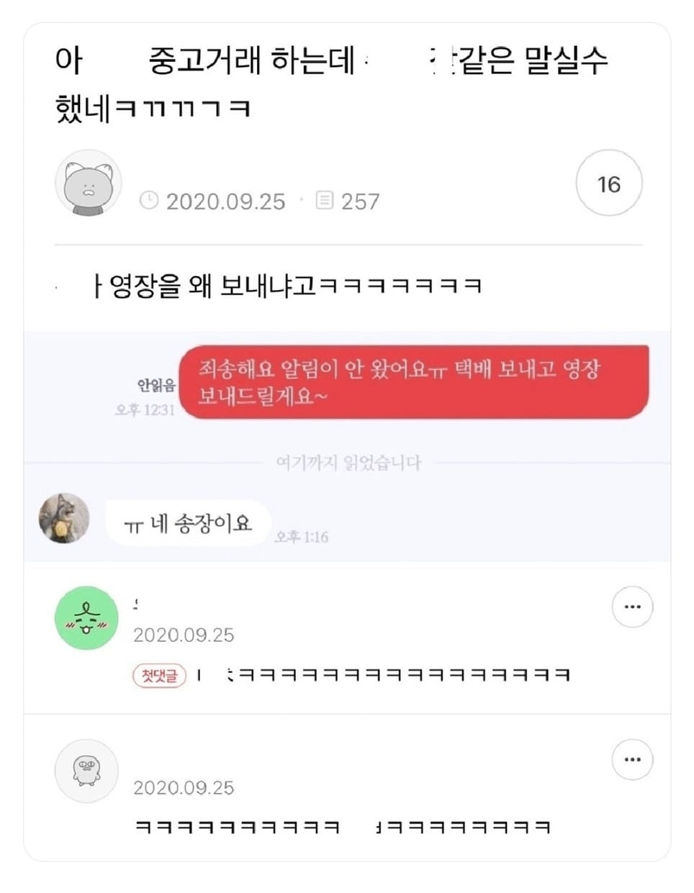The width and height of the screenshot is (694, 893).
Task: Open the comment count circle showing 16
Action: click(x=608, y=184)
